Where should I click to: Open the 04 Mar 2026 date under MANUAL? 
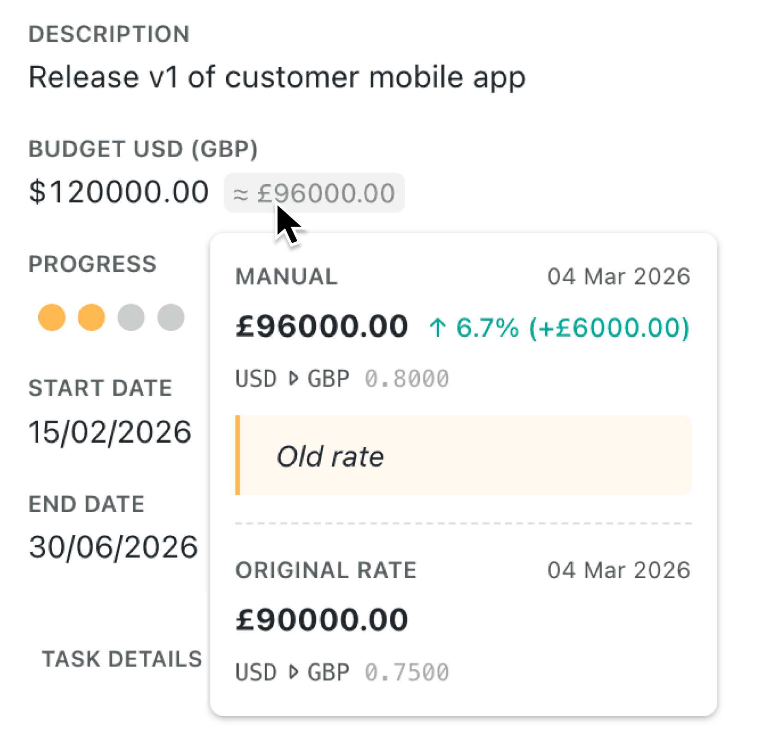[619, 275]
